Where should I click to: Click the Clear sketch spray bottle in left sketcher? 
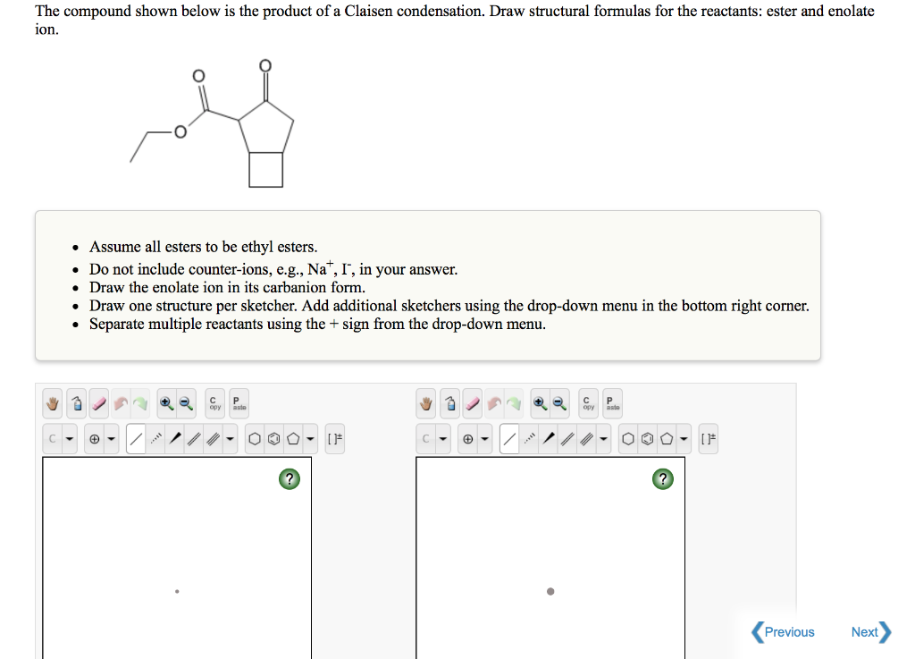point(77,403)
